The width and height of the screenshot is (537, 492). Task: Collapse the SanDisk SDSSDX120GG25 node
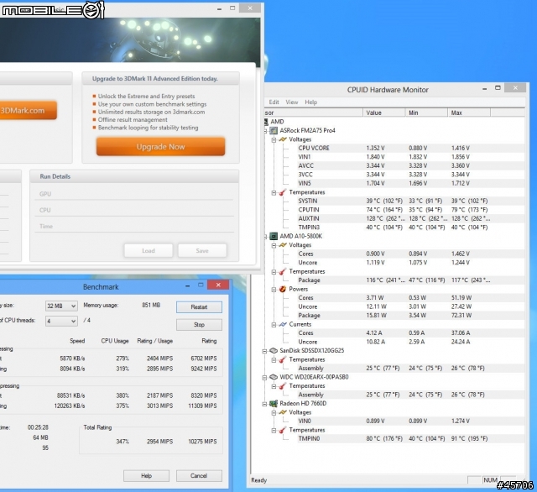pyautogui.click(x=264, y=351)
